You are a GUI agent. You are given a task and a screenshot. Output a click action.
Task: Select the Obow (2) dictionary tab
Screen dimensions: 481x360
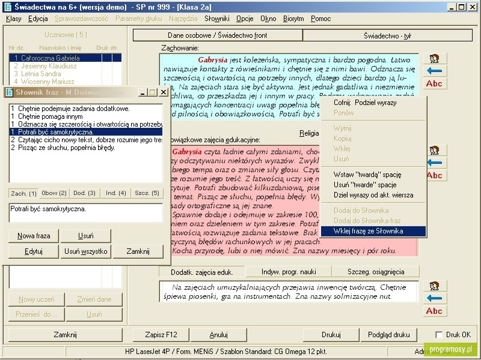tap(54, 193)
